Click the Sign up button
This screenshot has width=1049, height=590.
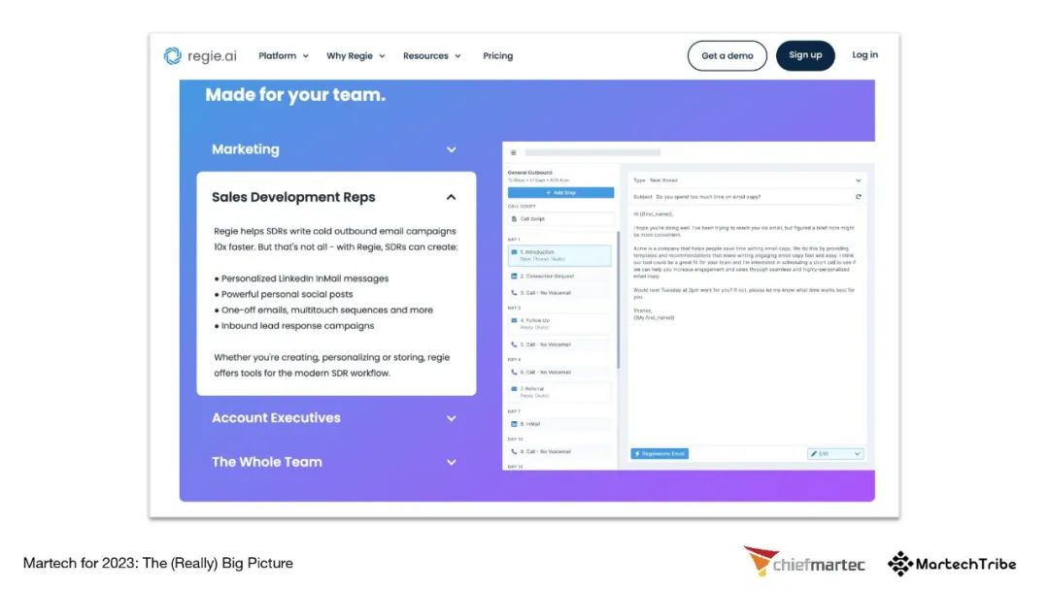(805, 55)
